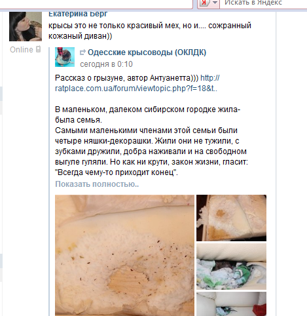This screenshot has width=307, height=316.
Task: Click the Online status label
Action: coord(22,50)
